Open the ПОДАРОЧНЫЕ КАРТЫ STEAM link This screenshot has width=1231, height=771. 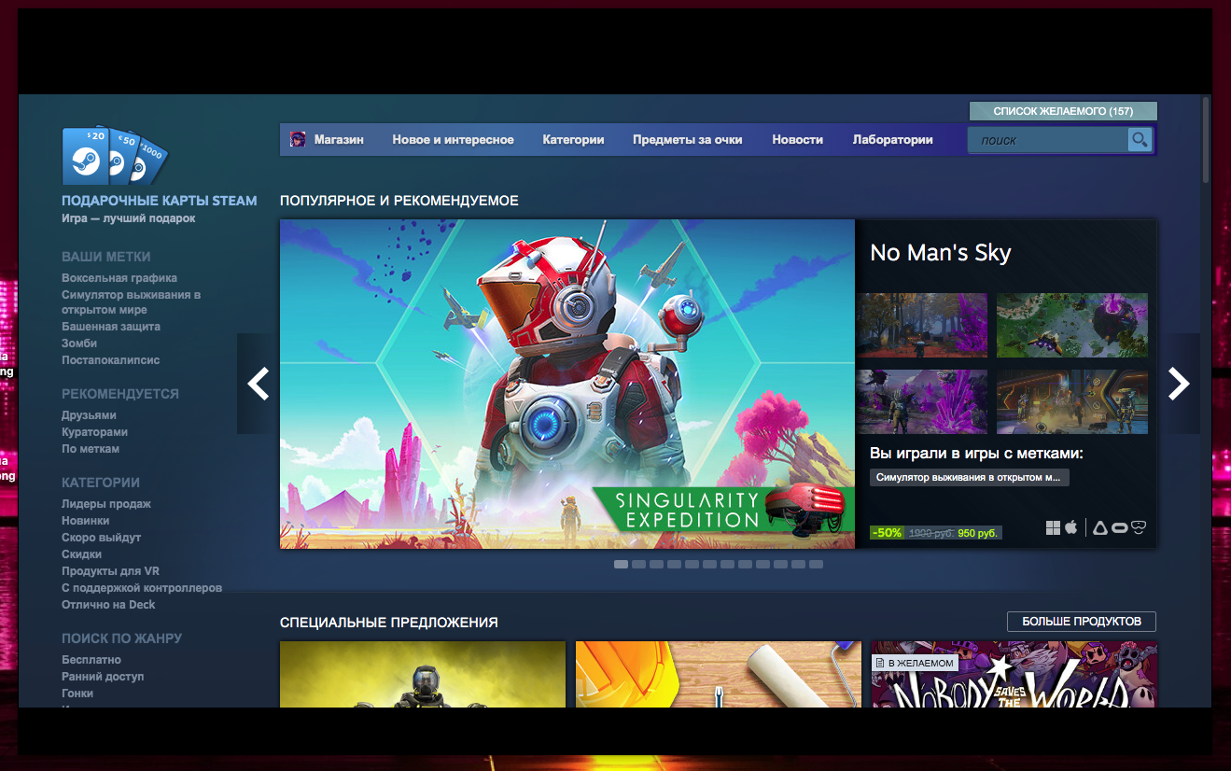[x=160, y=201]
